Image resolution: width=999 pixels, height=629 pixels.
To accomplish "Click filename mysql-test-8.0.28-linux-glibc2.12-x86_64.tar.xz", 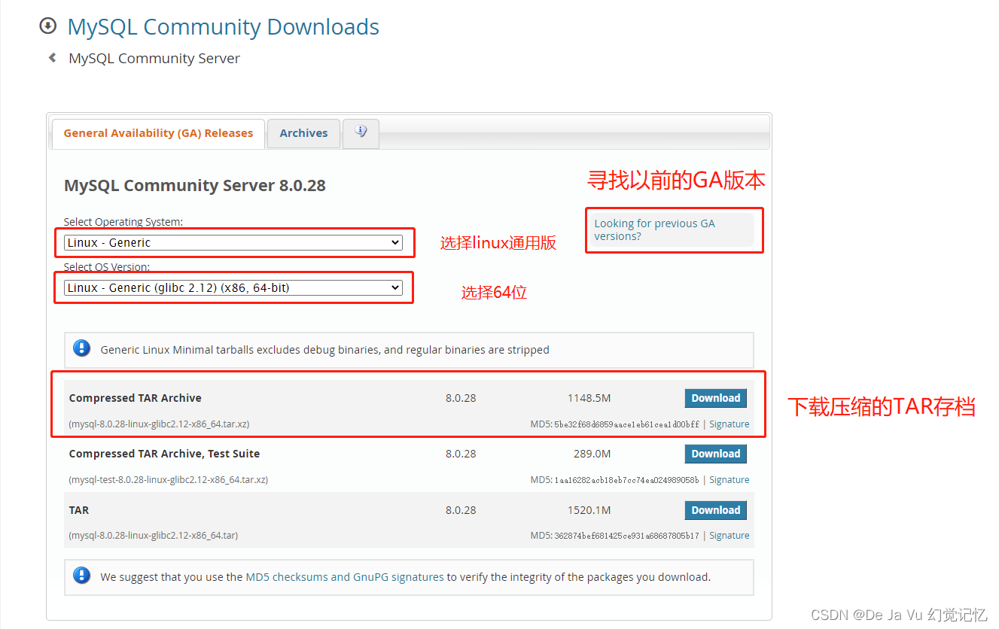I will pyautogui.click(x=169, y=480).
